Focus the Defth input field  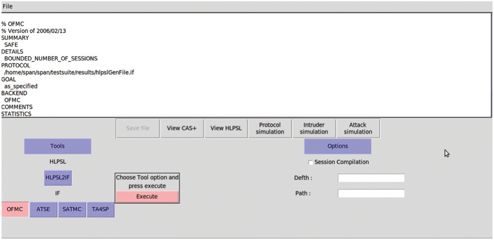pos(371,178)
